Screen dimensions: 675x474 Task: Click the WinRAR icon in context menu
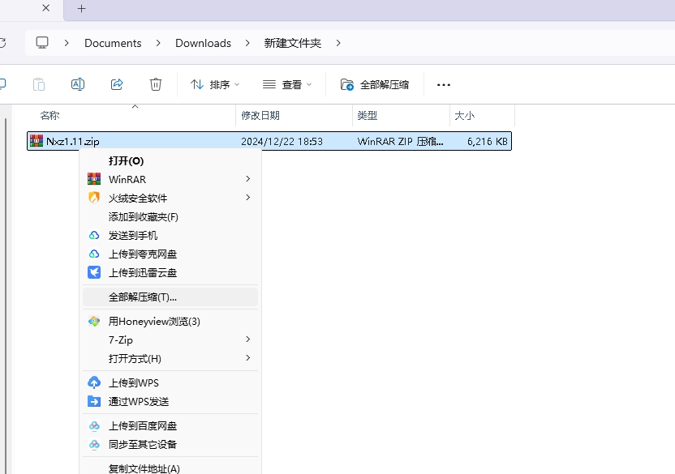(94, 178)
